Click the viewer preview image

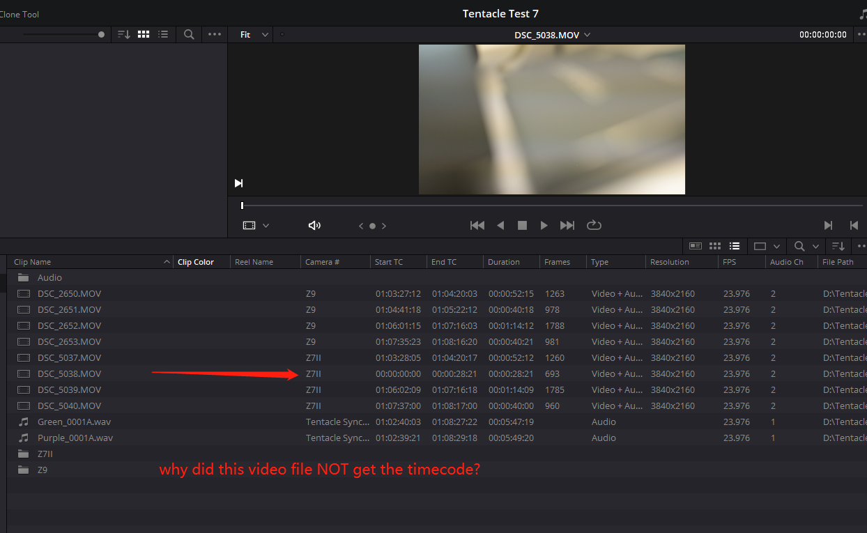(x=552, y=119)
